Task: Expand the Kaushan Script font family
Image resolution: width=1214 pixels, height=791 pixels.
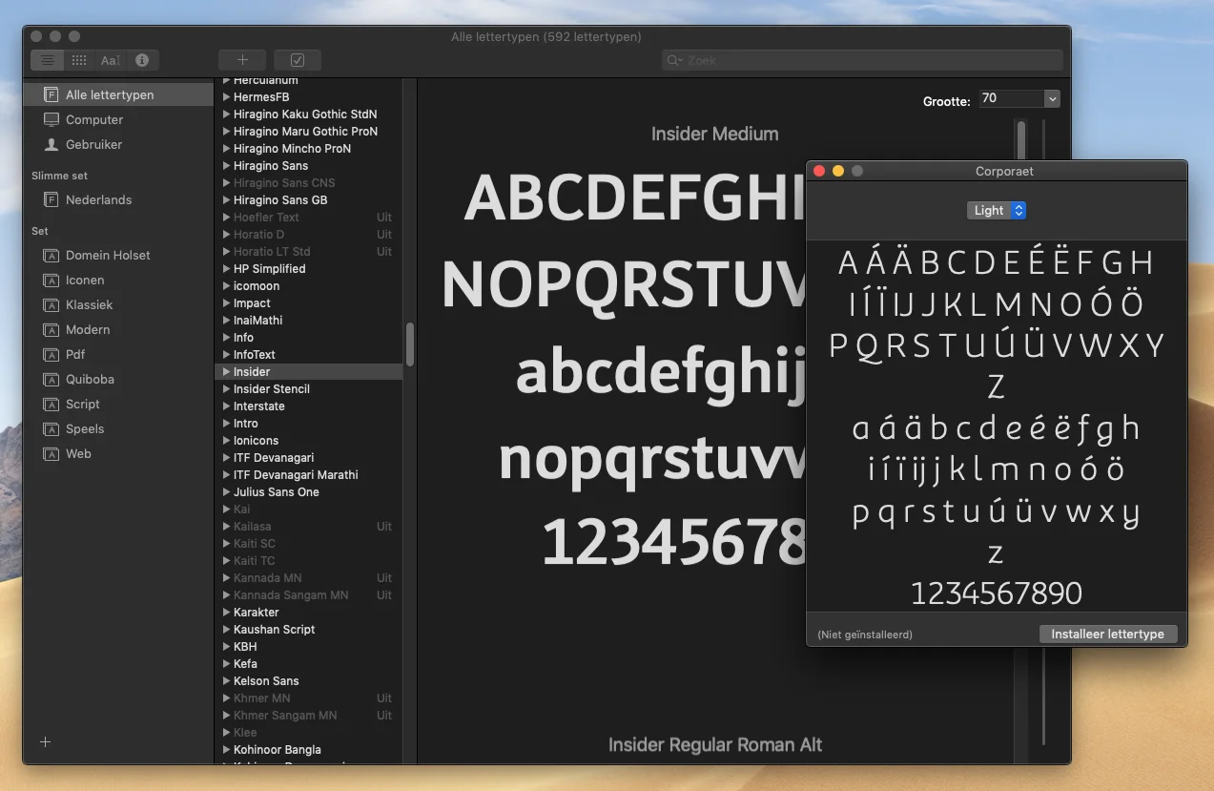Action: pos(227,630)
